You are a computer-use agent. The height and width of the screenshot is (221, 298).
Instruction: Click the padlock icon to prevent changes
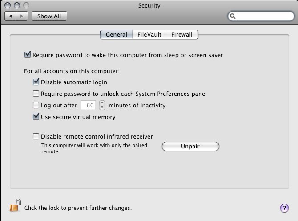15,205
